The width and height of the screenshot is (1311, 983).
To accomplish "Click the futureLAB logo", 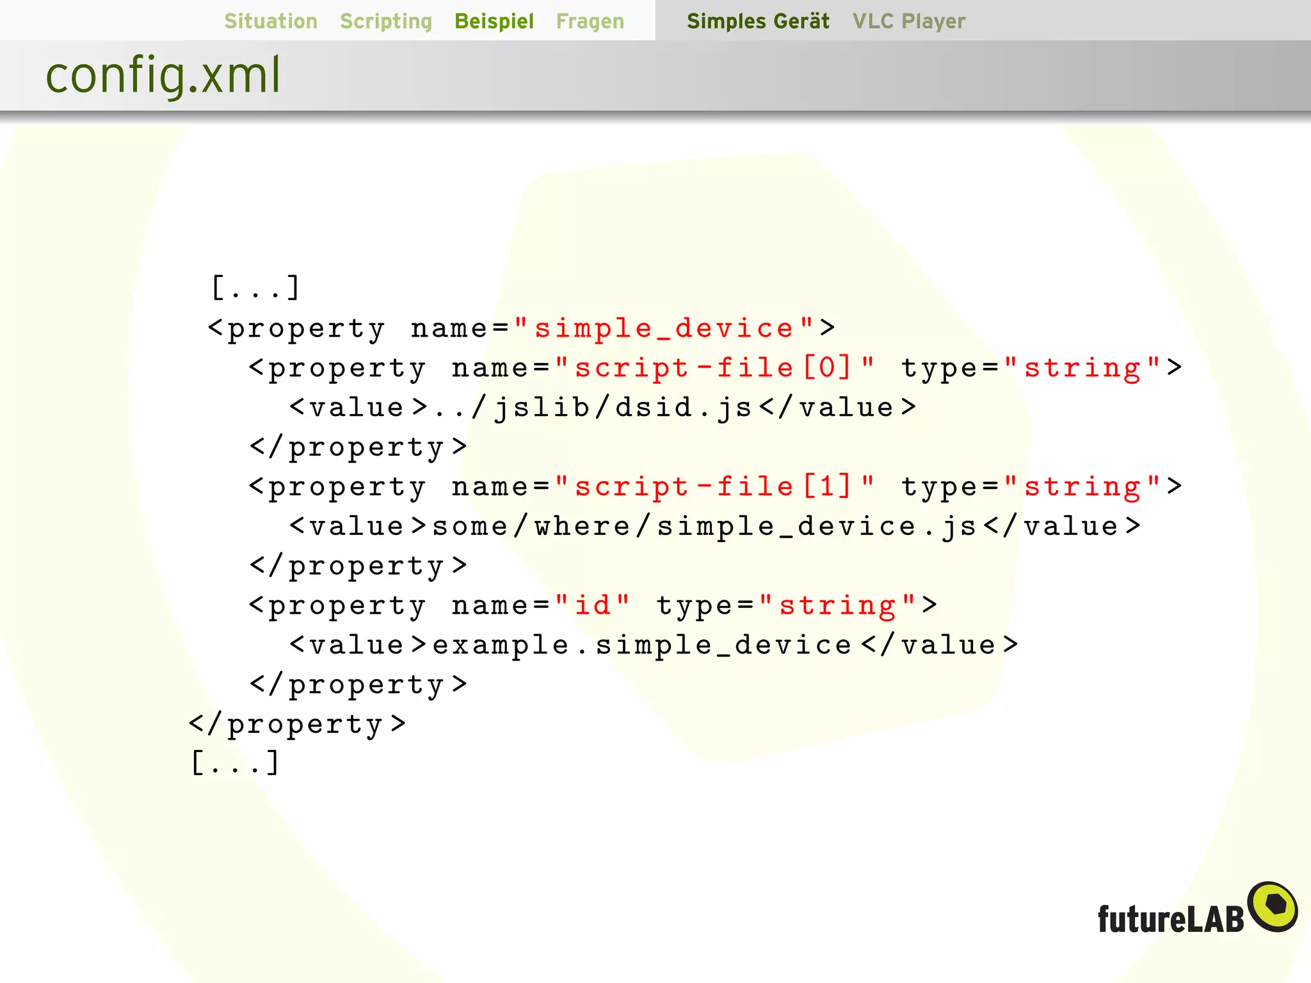I will [1197, 907].
